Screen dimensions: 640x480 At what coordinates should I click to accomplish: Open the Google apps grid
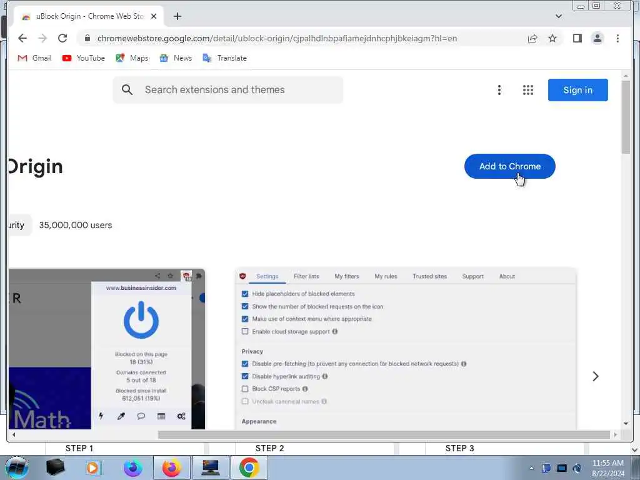point(527,90)
